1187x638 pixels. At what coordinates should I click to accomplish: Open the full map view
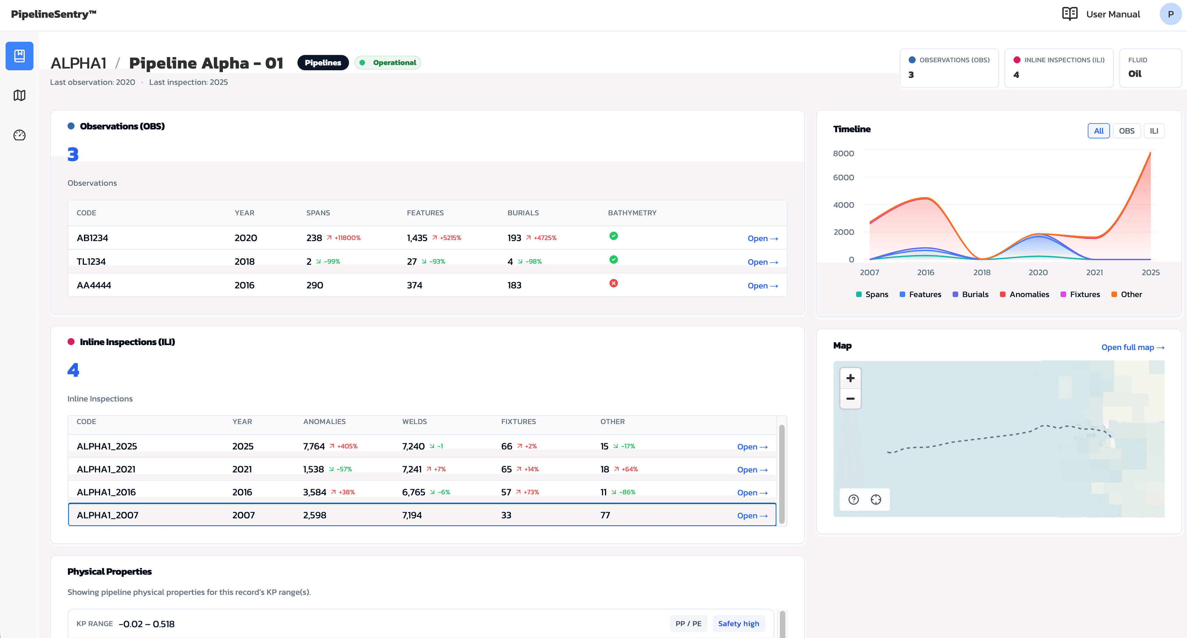[1133, 347]
